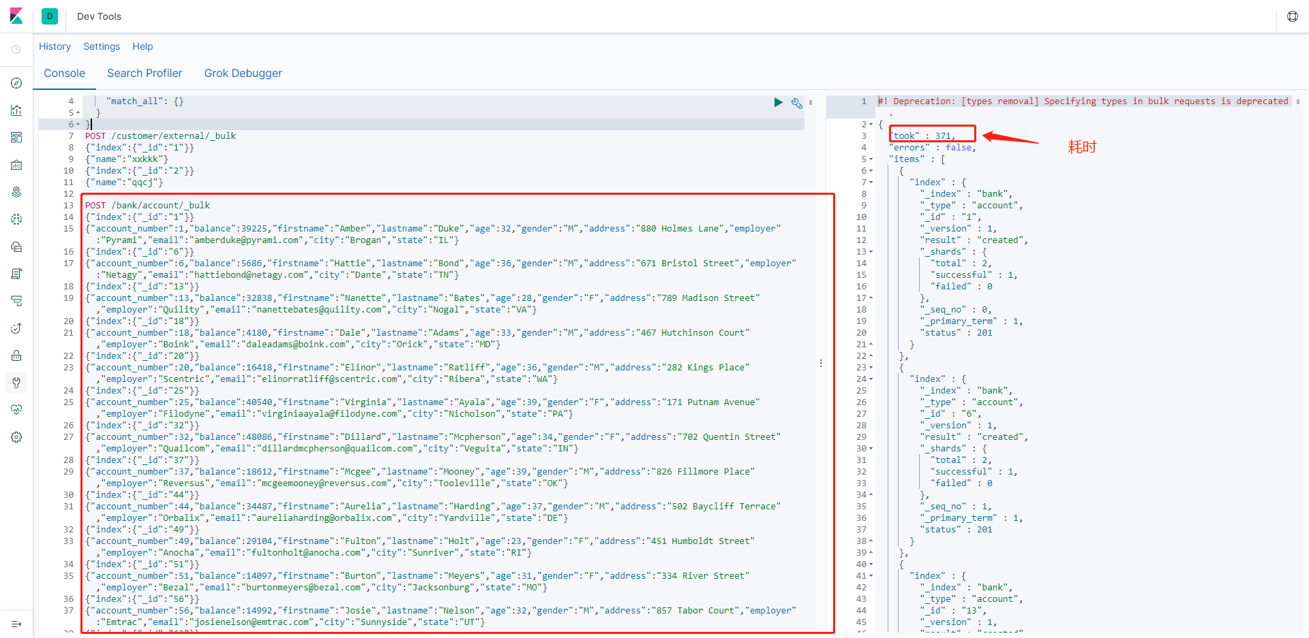Expand the sidebar navigation at bottom
1309x638 pixels.
16,624
